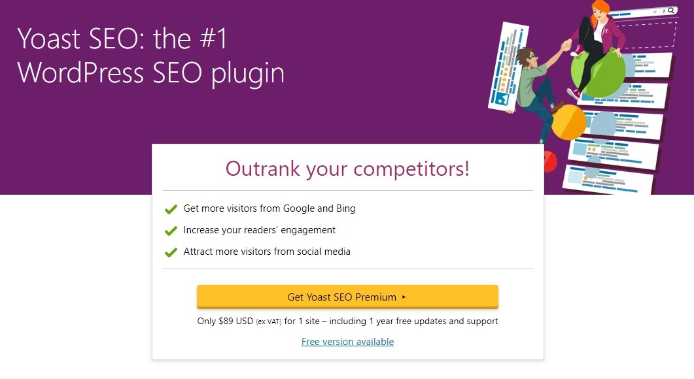Click the checkmark beside "Get more visitors from Google and Bing"
Viewport: 694px width, 379px height.
coord(171,209)
